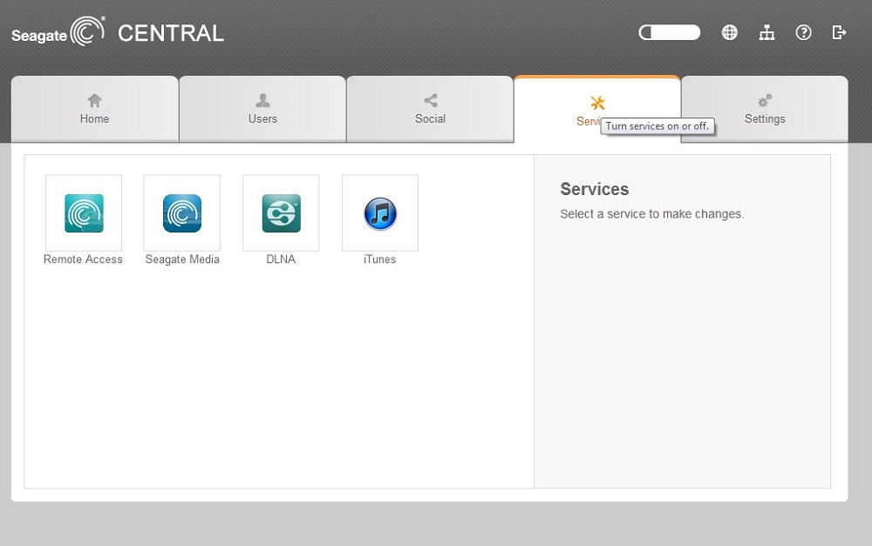The height and width of the screenshot is (546, 872).
Task: Open the Remote Access service
Action: (84, 212)
